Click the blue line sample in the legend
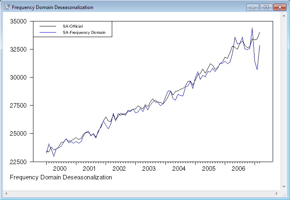This screenshot has height=200, width=290. [x=47, y=32]
